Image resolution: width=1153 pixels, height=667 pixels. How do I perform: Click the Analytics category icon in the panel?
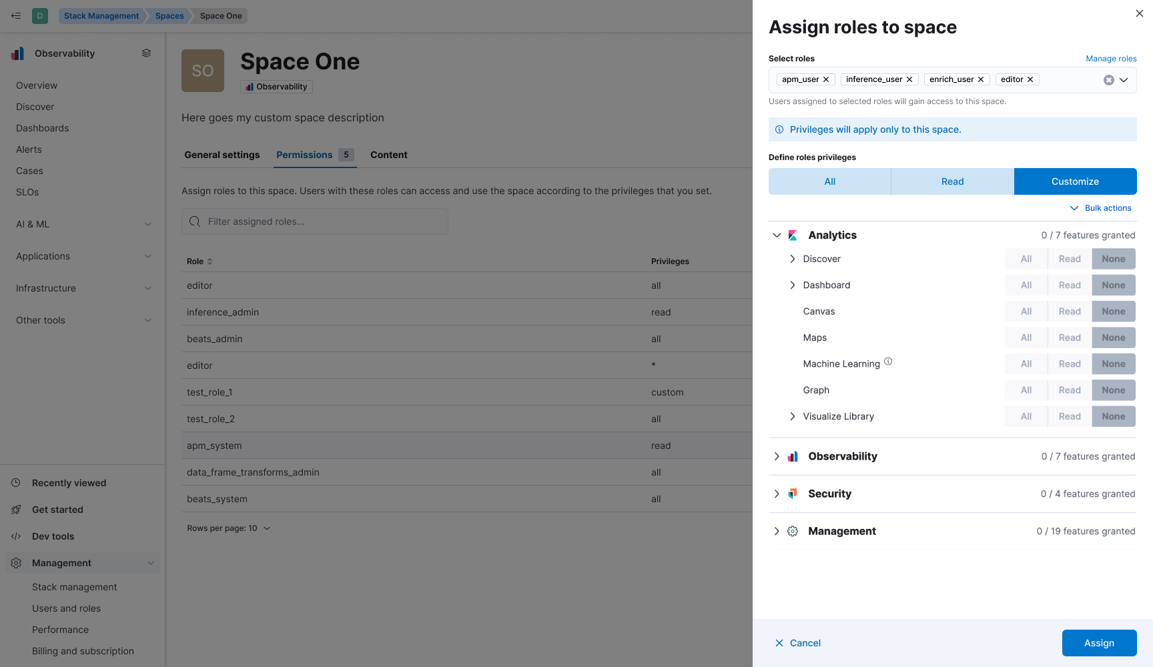click(792, 235)
